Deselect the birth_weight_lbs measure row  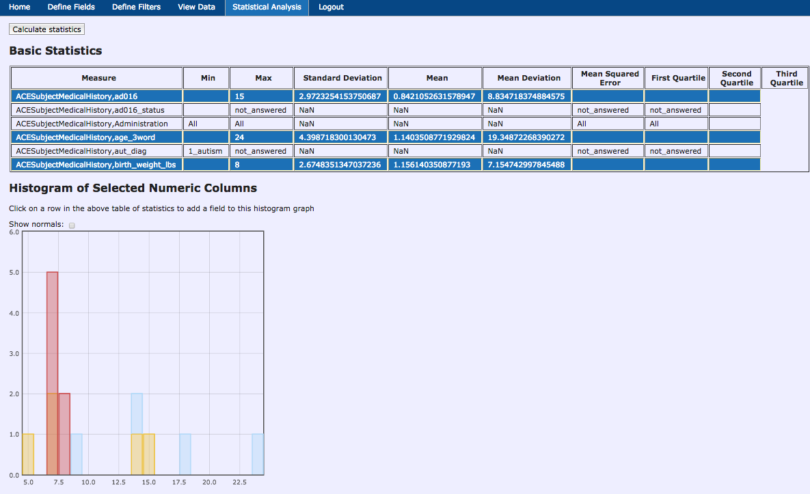coord(96,165)
